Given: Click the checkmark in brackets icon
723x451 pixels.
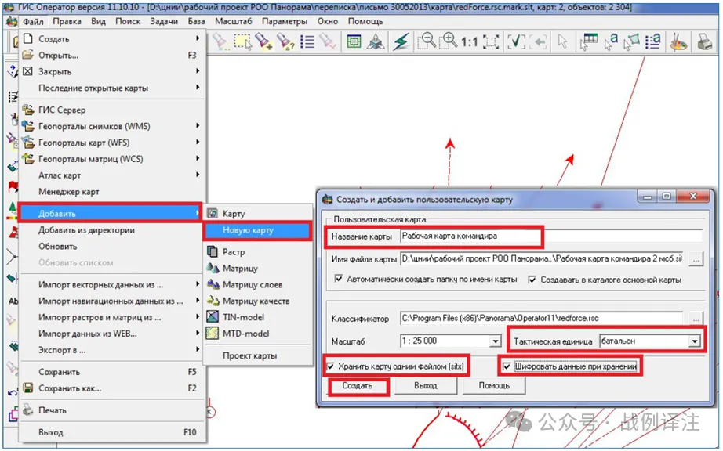Looking at the screenshot, I should coord(516,41).
